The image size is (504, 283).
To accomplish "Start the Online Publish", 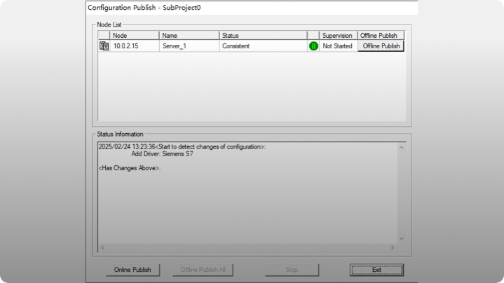I will [x=132, y=270].
